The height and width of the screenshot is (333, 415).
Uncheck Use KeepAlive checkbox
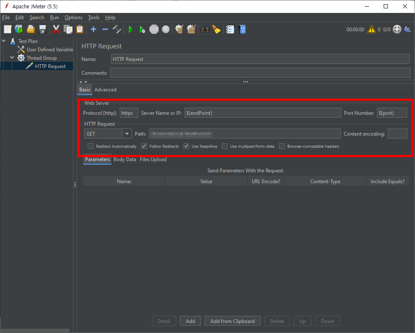pos(186,146)
